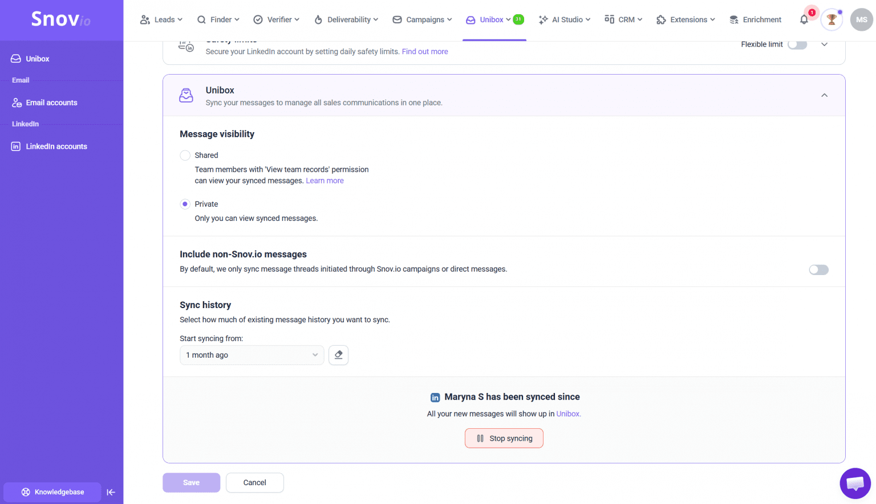
Task: Click the Unibox section inbox icon
Action: [186, 96]
